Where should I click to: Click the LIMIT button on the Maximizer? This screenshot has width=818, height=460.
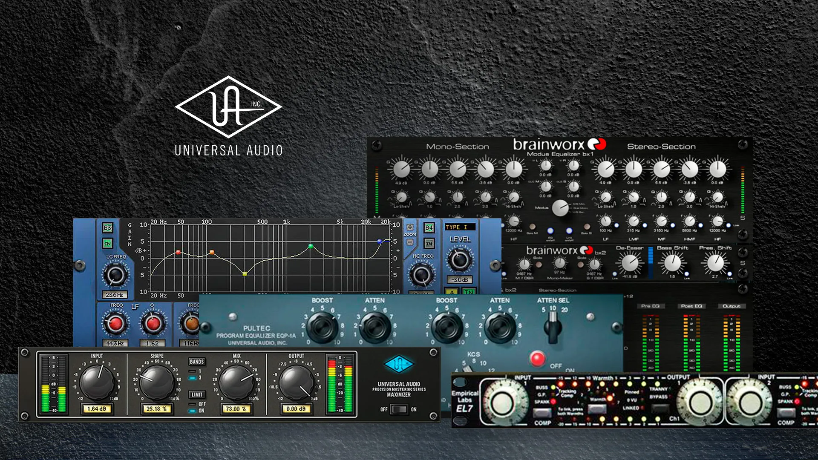197,395
